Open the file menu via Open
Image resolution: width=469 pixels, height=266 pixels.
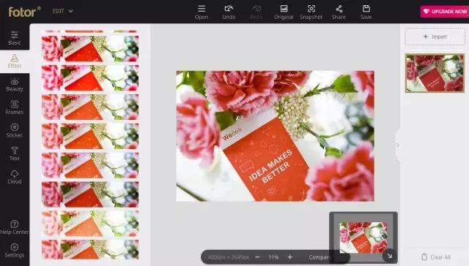pyautogui.click(x=202, y=12)
